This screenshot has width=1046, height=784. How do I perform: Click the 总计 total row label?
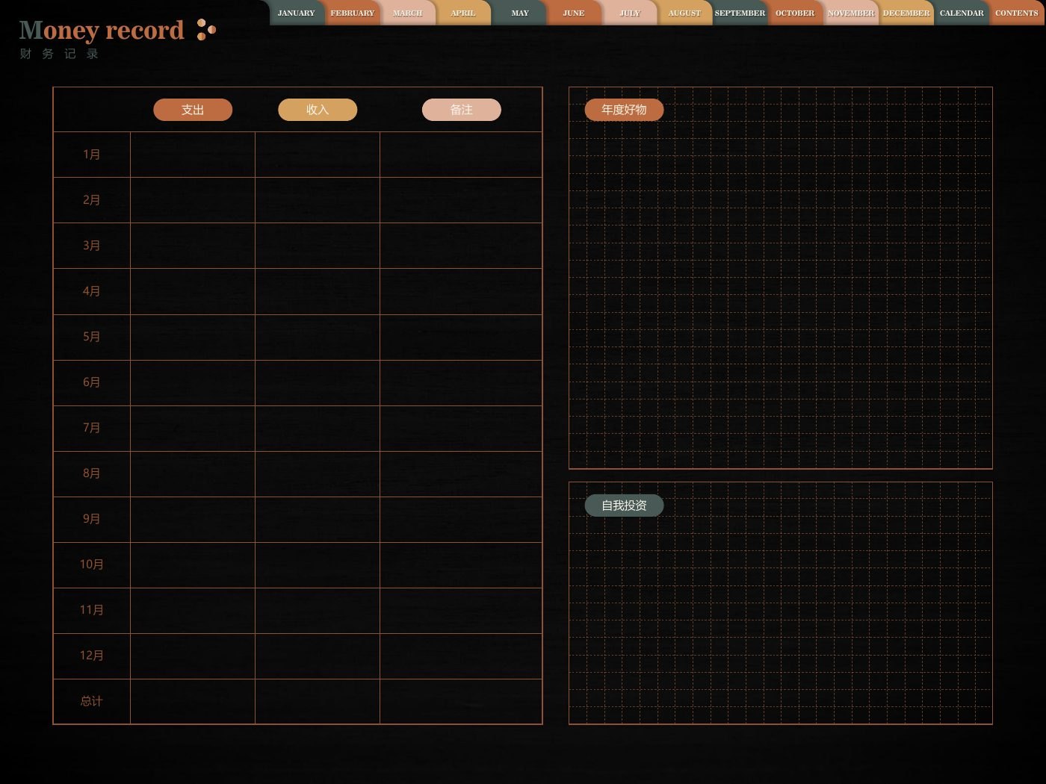point(92,701)
